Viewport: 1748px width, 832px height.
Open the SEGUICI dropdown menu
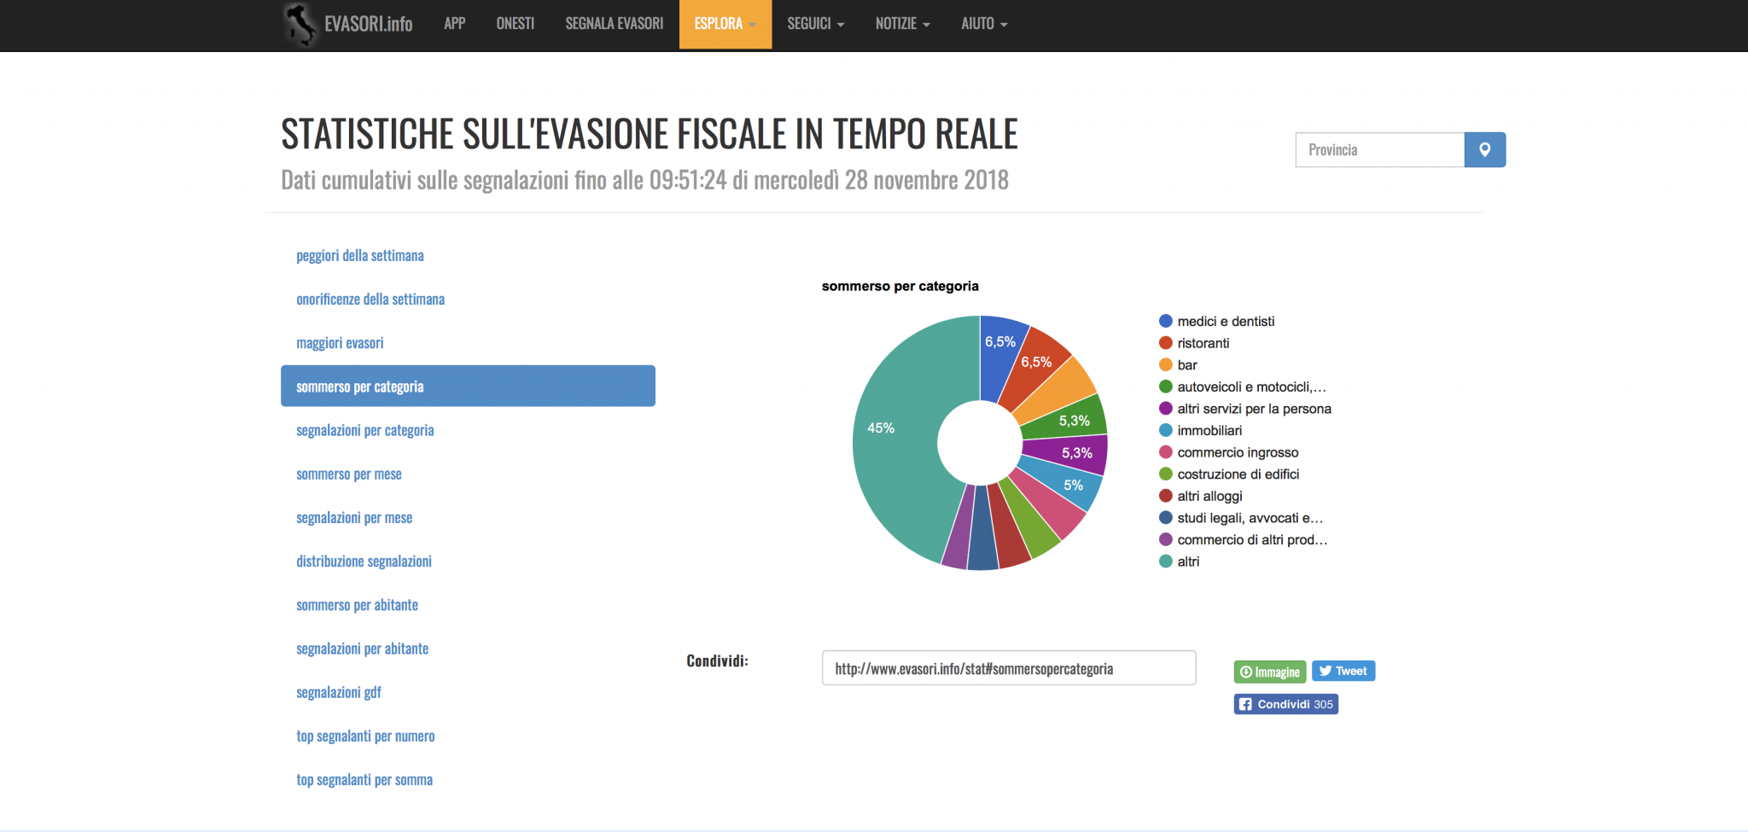tap(815, 24)
